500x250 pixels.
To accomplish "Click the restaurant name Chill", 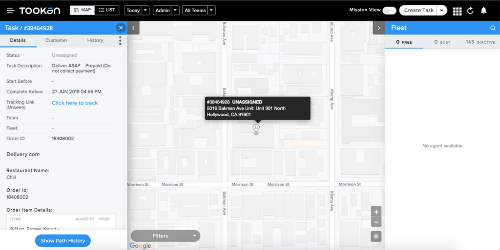I will pos(11,177).
